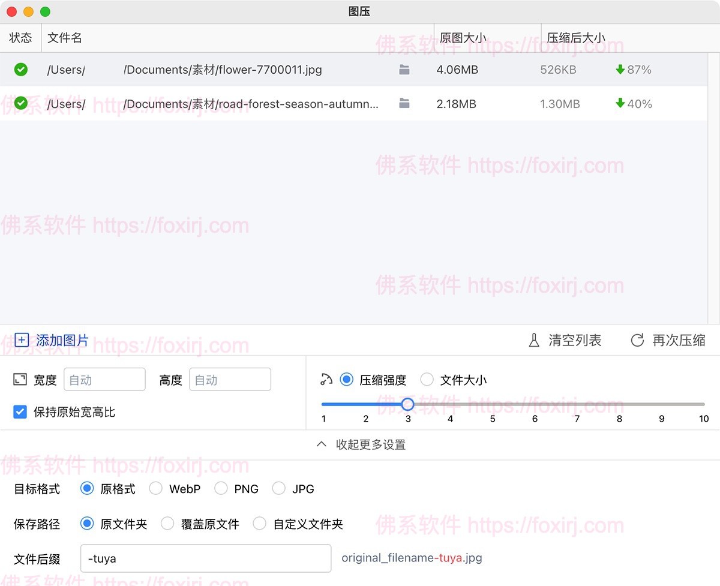
Task: Open folder for flower-7700011.jpg
Action: pos(404,70)
